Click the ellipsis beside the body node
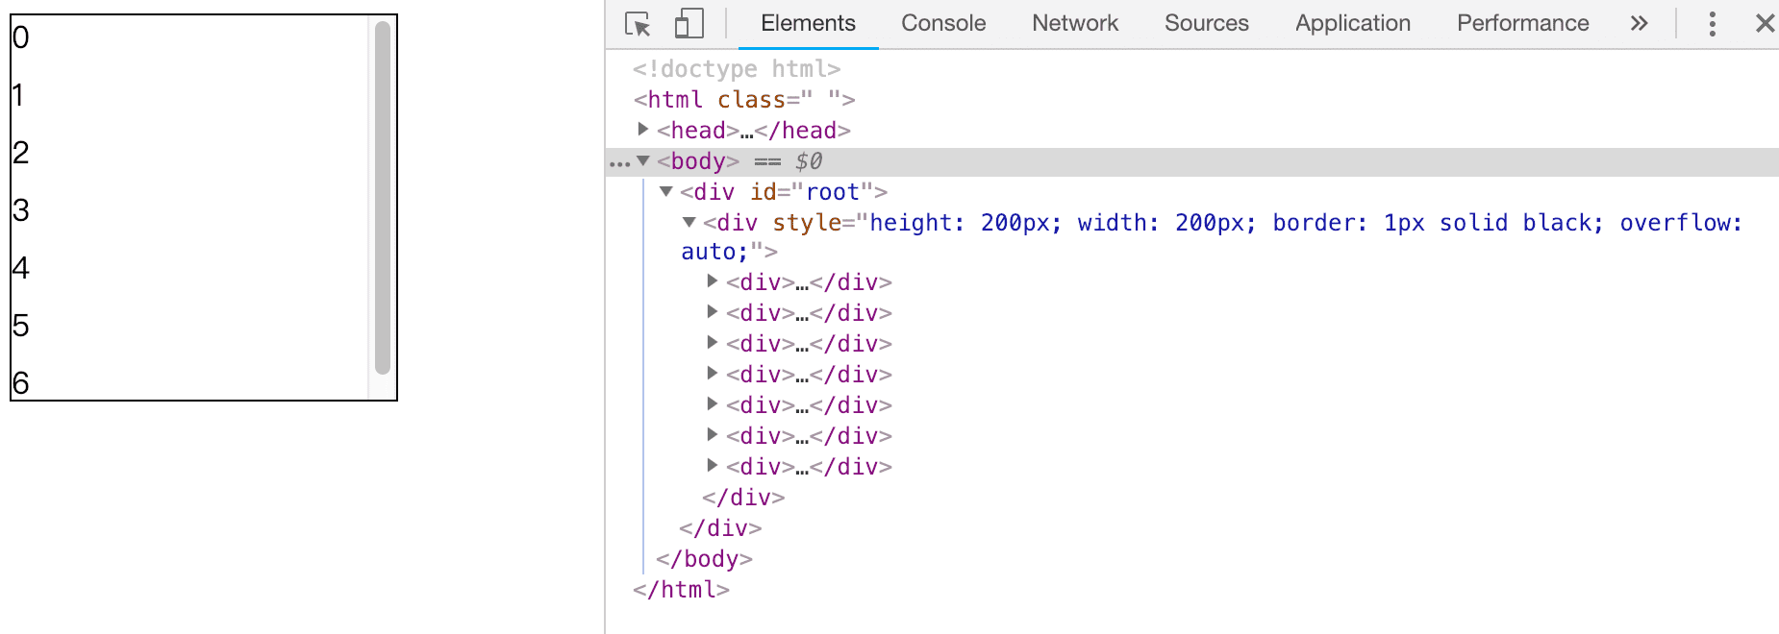Viewport: 1779px width, 634px height. click(x=619, y=162)
